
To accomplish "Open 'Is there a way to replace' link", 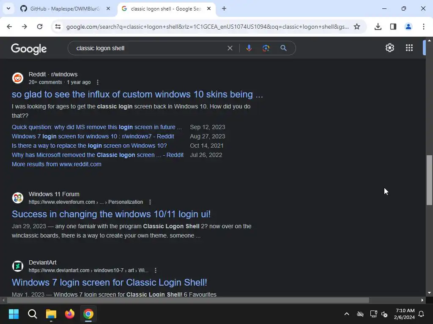I will (89, 146).
